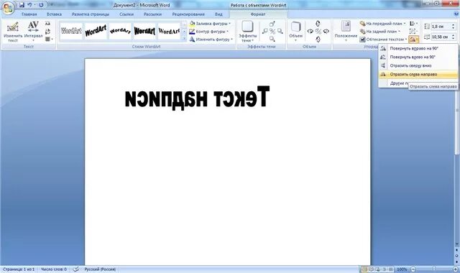
Task: Select the Формат contextual tab
Action: (258, 14)
